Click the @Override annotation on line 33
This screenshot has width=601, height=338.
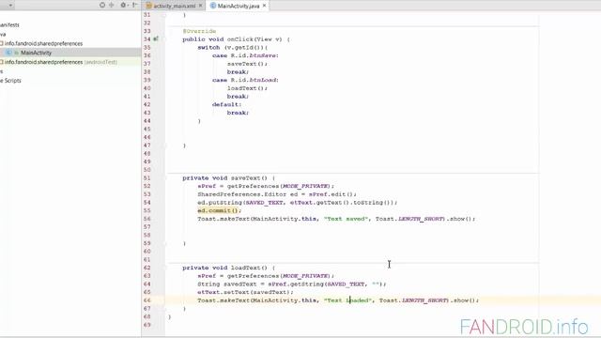click(x=199, y=31)
